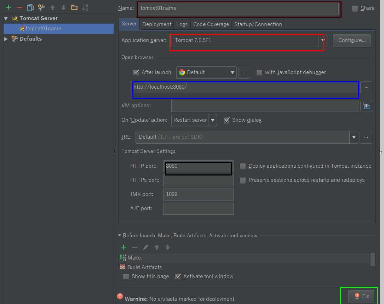
Task: Click the VM options input field
Action: click(265, 106)
